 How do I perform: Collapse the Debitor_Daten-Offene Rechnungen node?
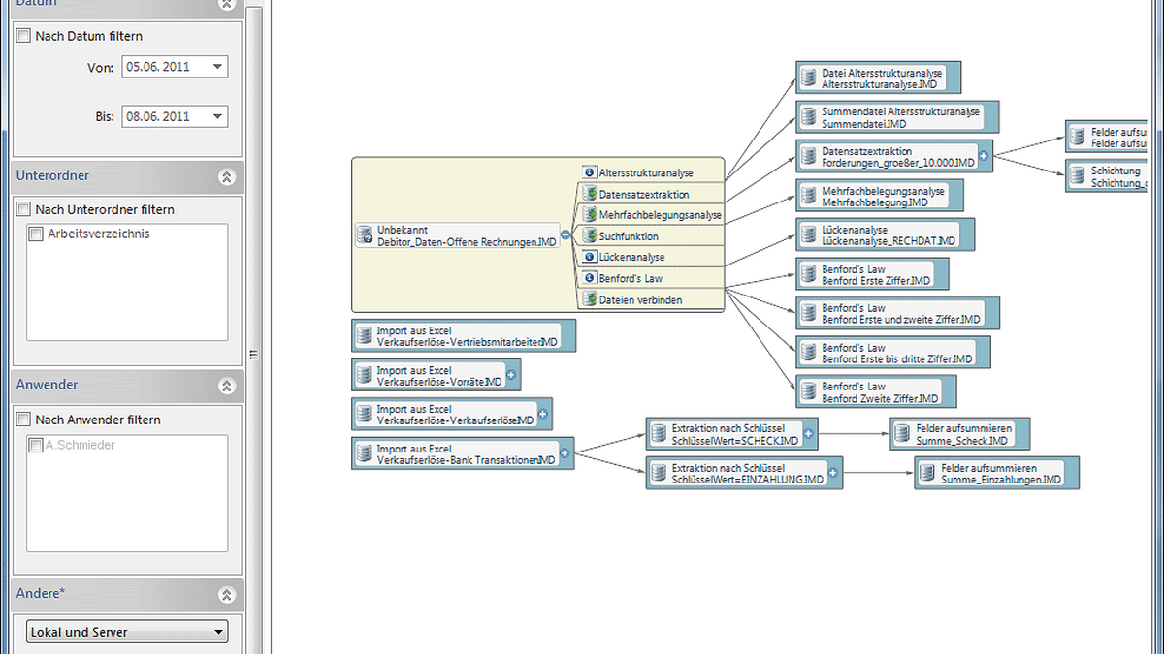(566, 234)
